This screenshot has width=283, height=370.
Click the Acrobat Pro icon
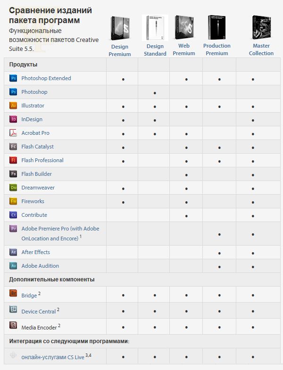13,133
